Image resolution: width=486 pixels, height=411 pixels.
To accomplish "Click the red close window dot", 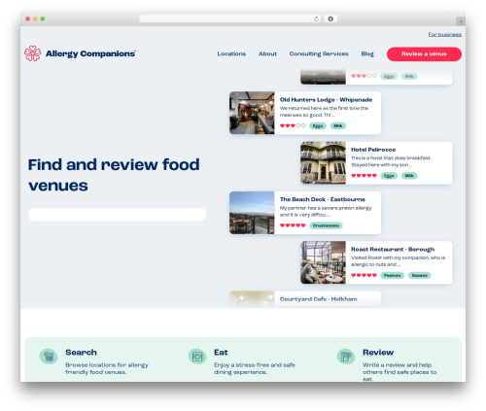I will tap(28, 19).
